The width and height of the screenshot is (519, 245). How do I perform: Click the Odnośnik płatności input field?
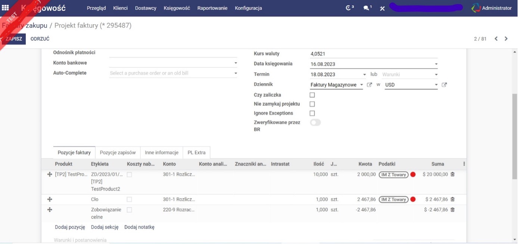[173, 53]
